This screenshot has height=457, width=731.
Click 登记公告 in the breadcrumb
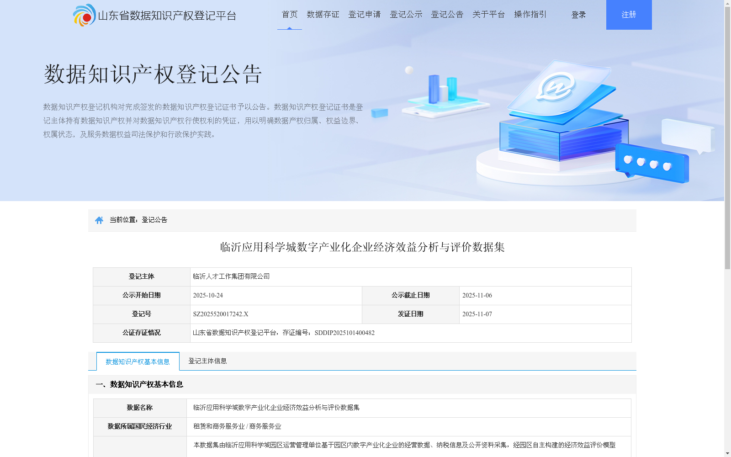coord(154,220)
